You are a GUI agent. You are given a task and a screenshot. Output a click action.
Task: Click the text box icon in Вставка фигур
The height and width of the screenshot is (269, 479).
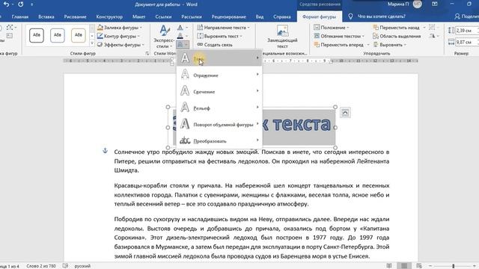10,37
